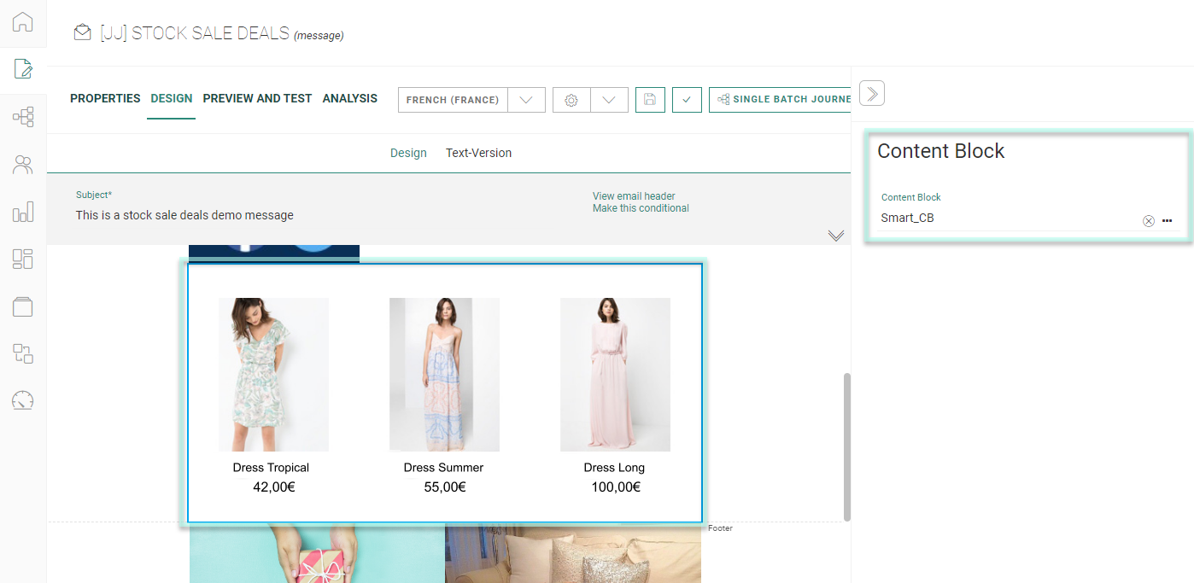Clear the Smart_CB content block selection

point(1149,221)
